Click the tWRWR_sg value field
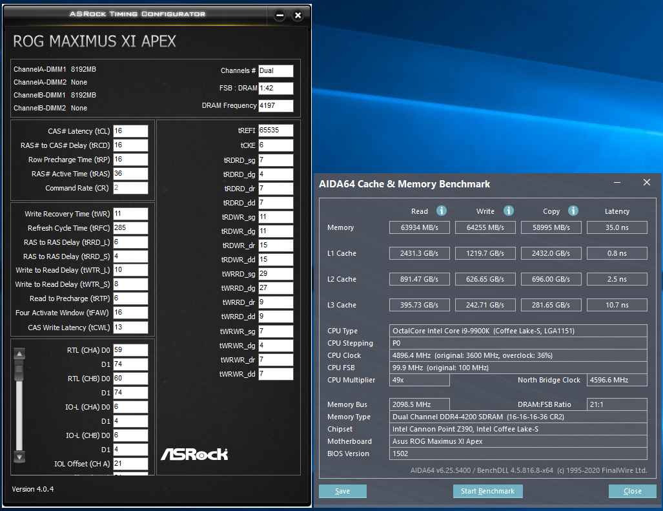The width and height of the screenshot is (663, 511). (x=276, y=331)
